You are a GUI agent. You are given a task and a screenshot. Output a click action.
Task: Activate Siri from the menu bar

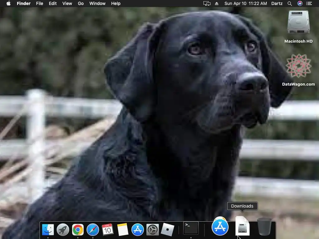300,3
